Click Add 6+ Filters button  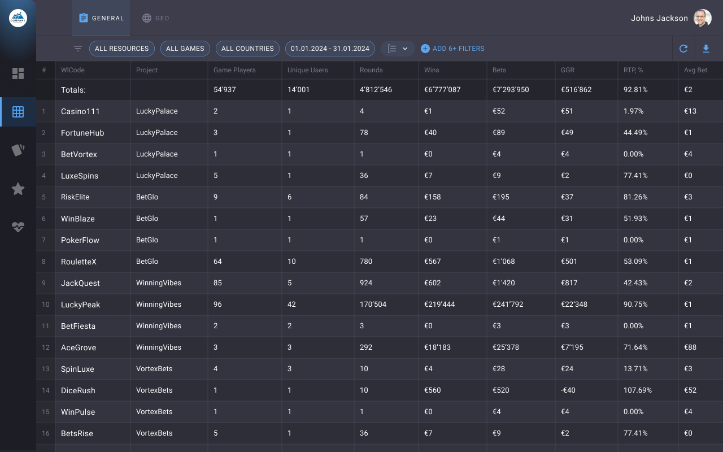pyautogui.click(x=452, y=49)
